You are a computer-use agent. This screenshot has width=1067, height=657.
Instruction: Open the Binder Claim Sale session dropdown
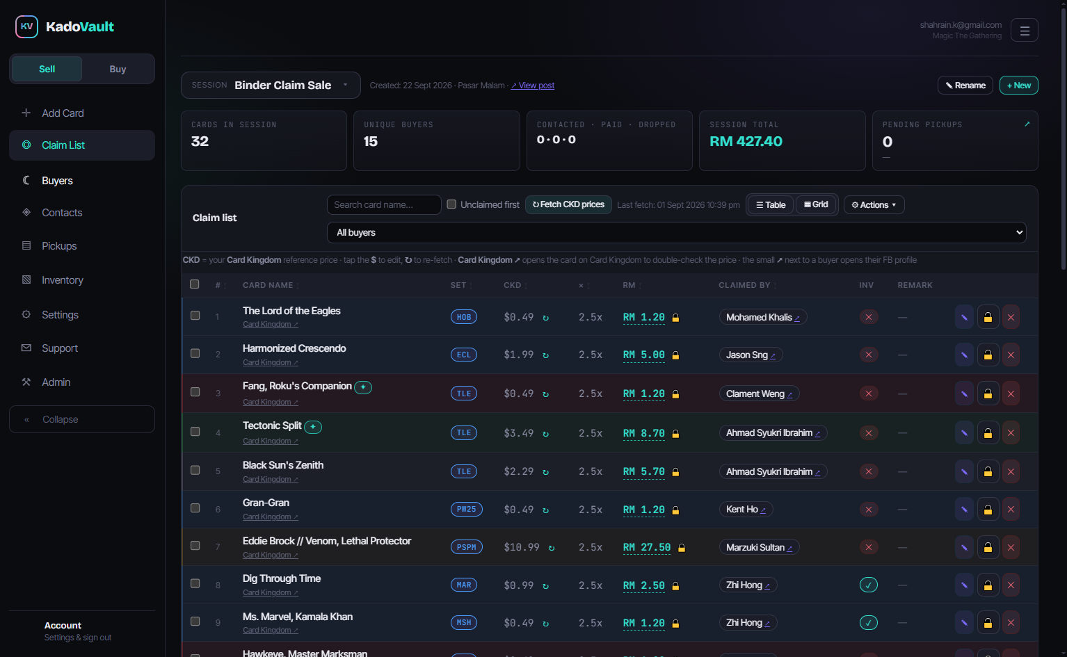click(x=271, y=85)
